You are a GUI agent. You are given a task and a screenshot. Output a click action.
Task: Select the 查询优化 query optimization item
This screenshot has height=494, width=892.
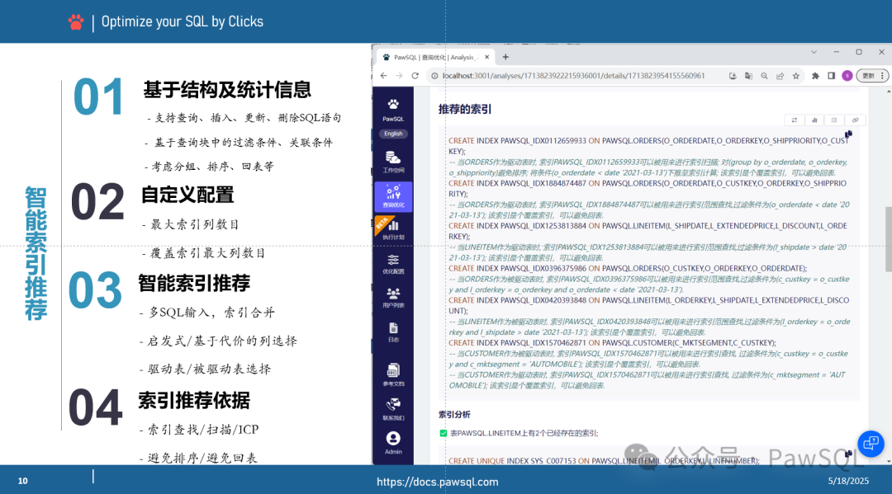coord(393,196)
